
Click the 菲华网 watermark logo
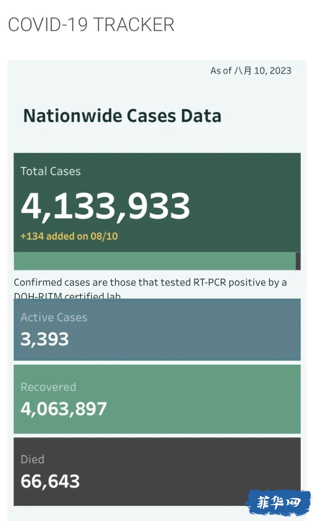278,502
